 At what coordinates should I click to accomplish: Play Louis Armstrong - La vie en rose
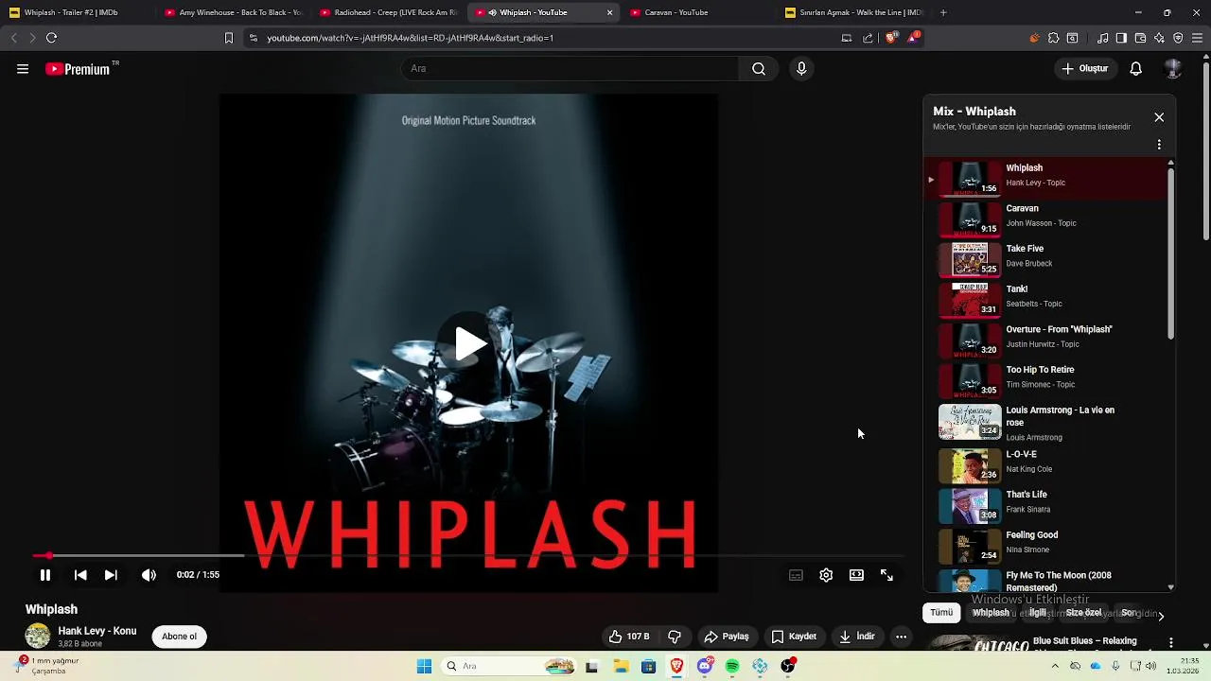pyautogui.click(x=1046, y=423)
